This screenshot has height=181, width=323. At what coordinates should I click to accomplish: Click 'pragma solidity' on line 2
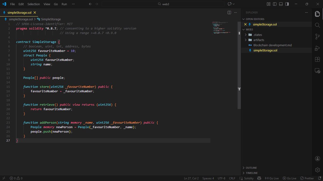pos(30,28)
